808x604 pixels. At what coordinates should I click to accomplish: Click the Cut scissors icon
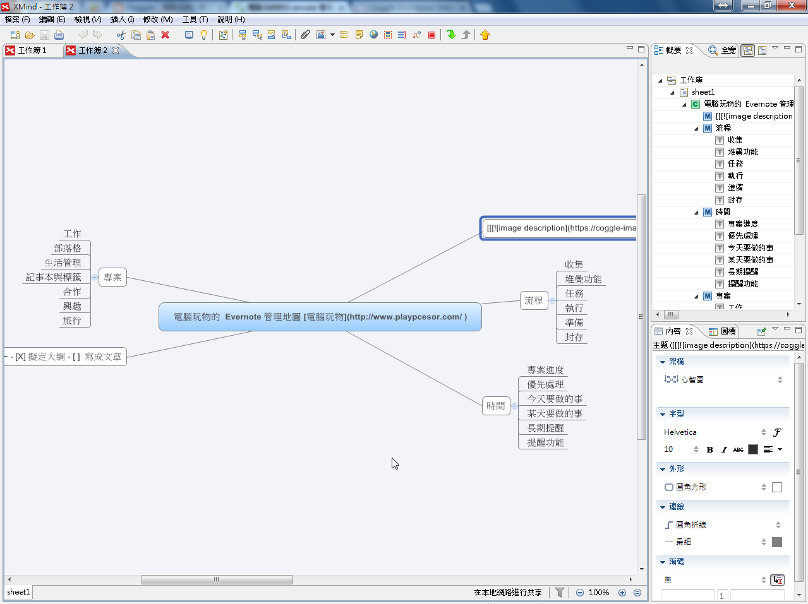click(x=121, y=35)
